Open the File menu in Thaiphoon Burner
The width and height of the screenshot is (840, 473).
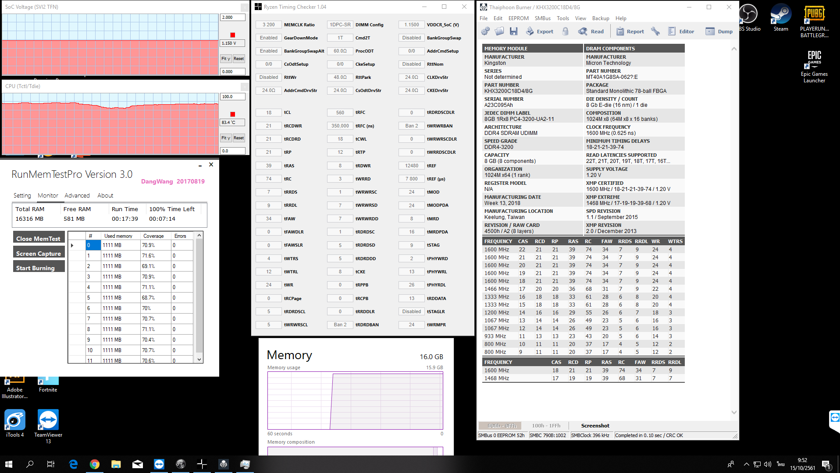(484, 18)
